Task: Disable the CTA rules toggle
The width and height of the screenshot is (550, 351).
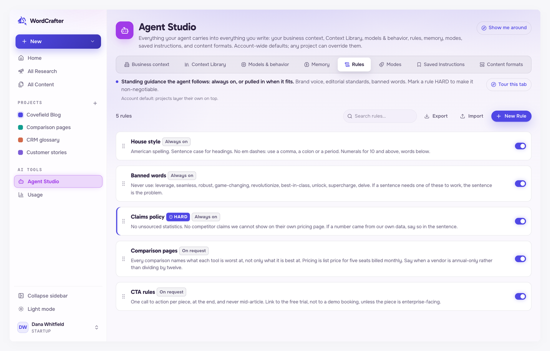Action: tap(520, 296)
